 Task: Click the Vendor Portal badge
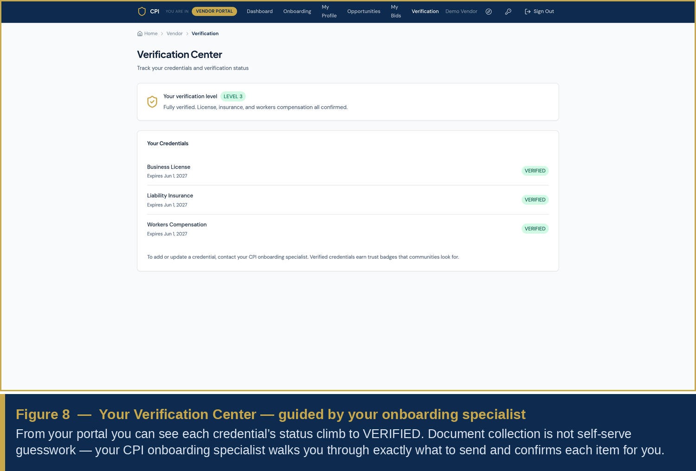tap(214, 12)
